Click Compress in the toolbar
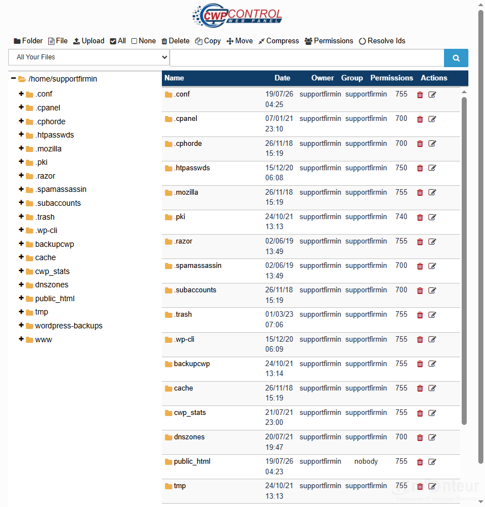Screen dimensions: 485x507 [x=278, y=41]
